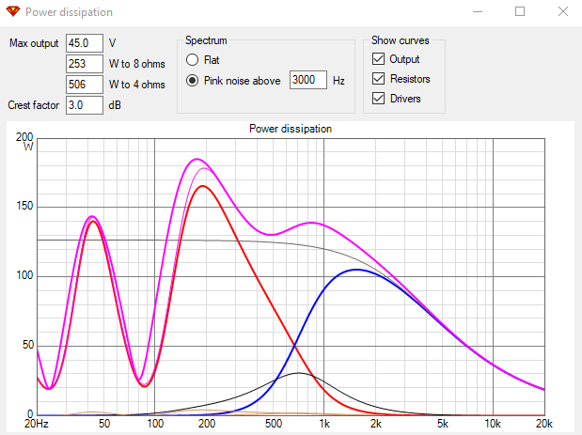This screenshot has width=582, height=435.
Task: Click the Max output label
Action: point(34,43)
